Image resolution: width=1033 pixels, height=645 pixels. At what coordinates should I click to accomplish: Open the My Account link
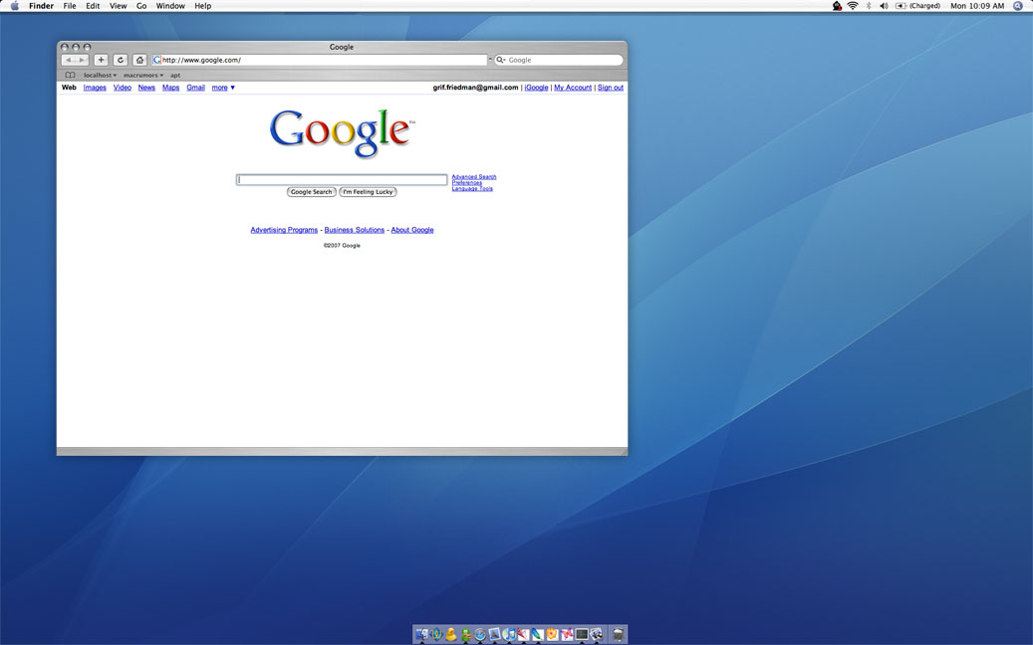coord(573,88)
